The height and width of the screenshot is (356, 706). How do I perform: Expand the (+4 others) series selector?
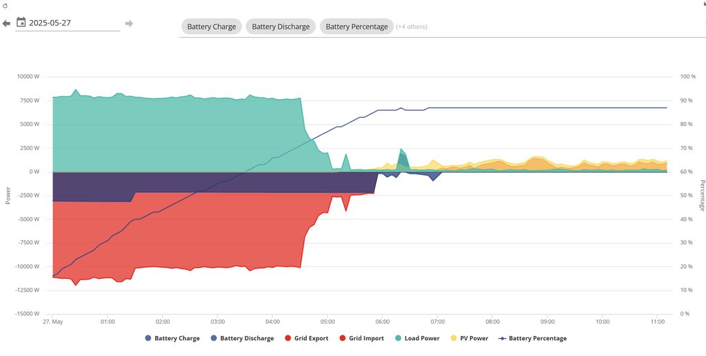(x=412, y=27)
